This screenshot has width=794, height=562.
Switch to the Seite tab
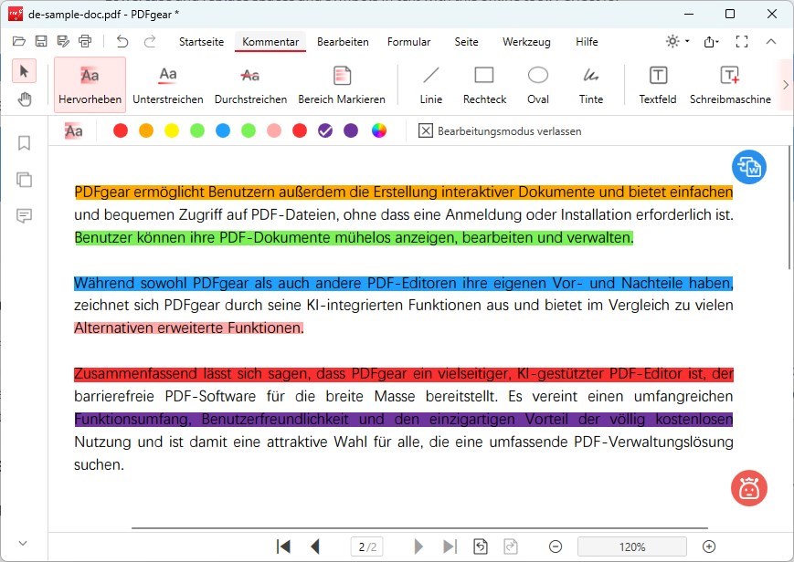(x=466, y=42)
